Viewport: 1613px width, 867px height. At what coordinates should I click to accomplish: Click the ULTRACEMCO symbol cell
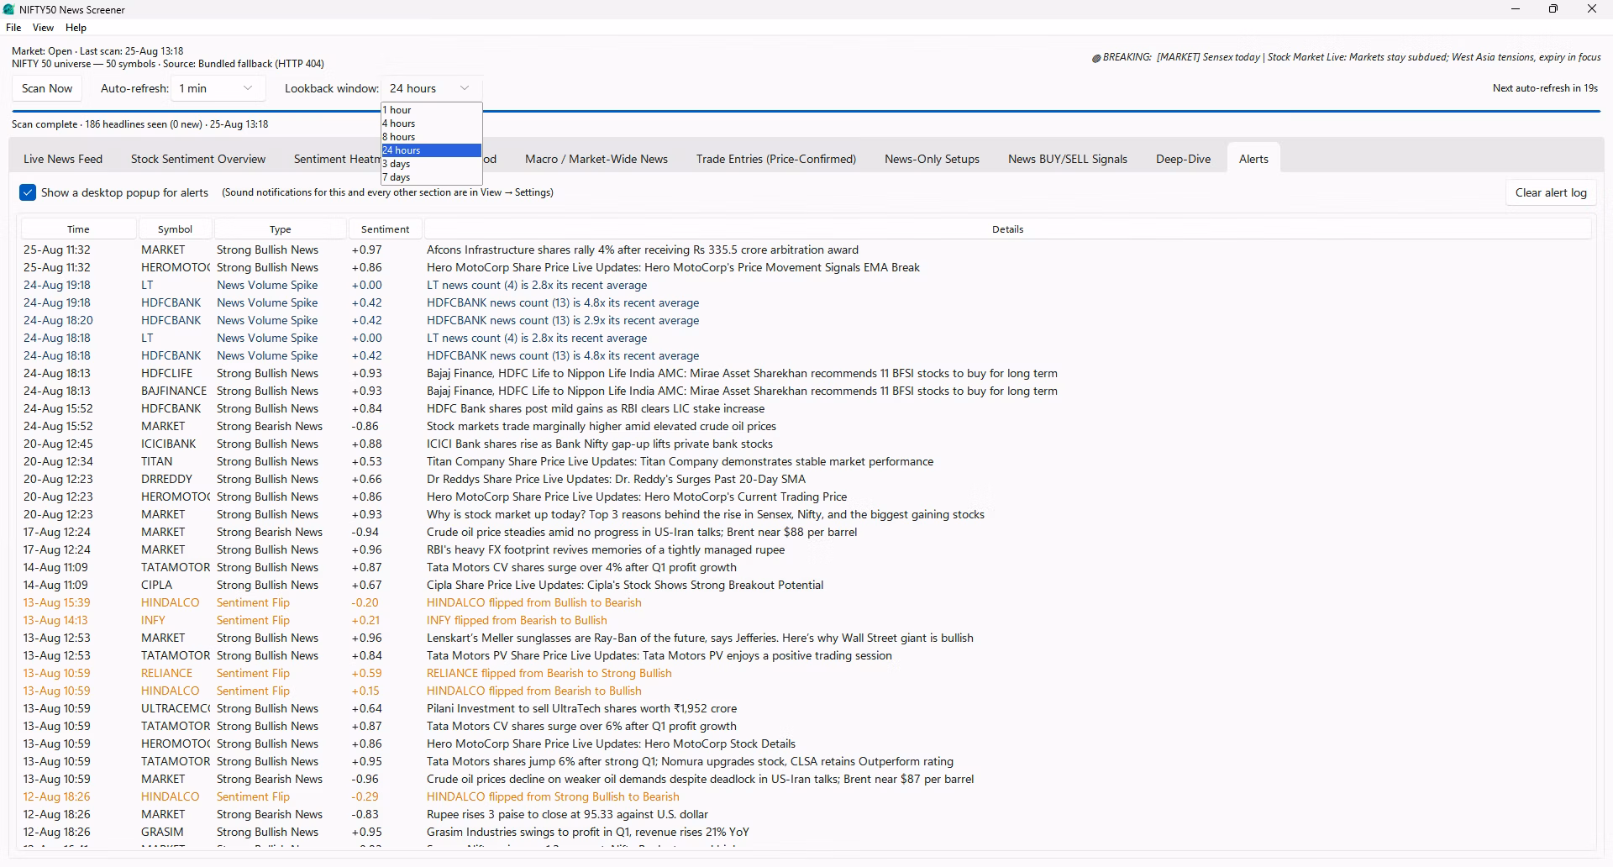175,708
